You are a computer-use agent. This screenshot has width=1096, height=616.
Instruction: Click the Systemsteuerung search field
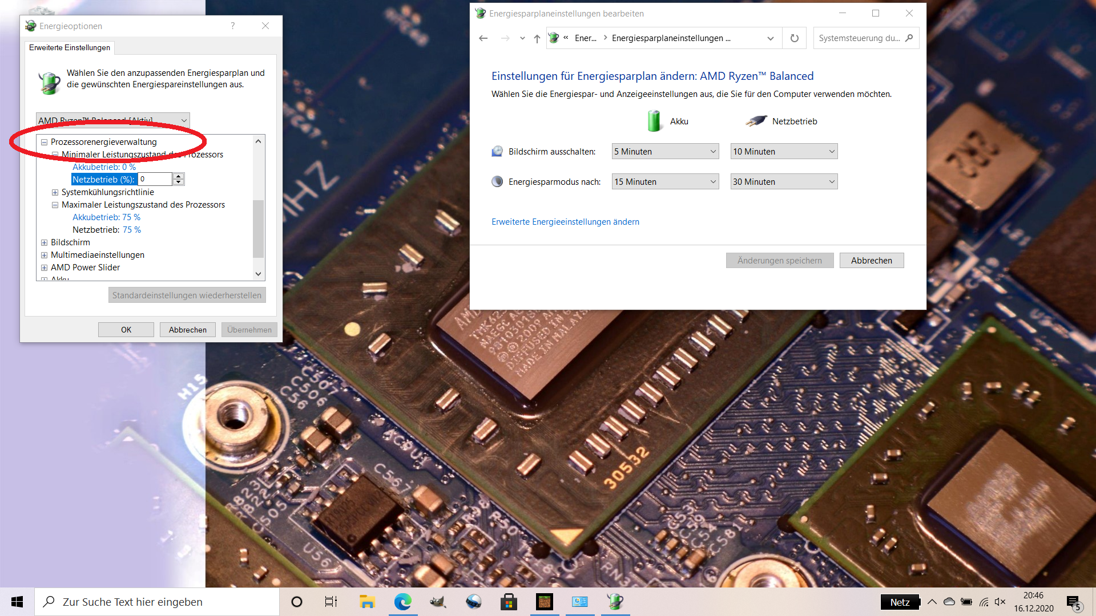(x=859, y=38)
